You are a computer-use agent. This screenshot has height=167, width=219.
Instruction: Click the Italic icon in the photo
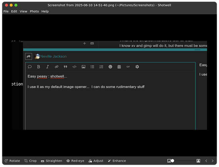click(48, 67)
